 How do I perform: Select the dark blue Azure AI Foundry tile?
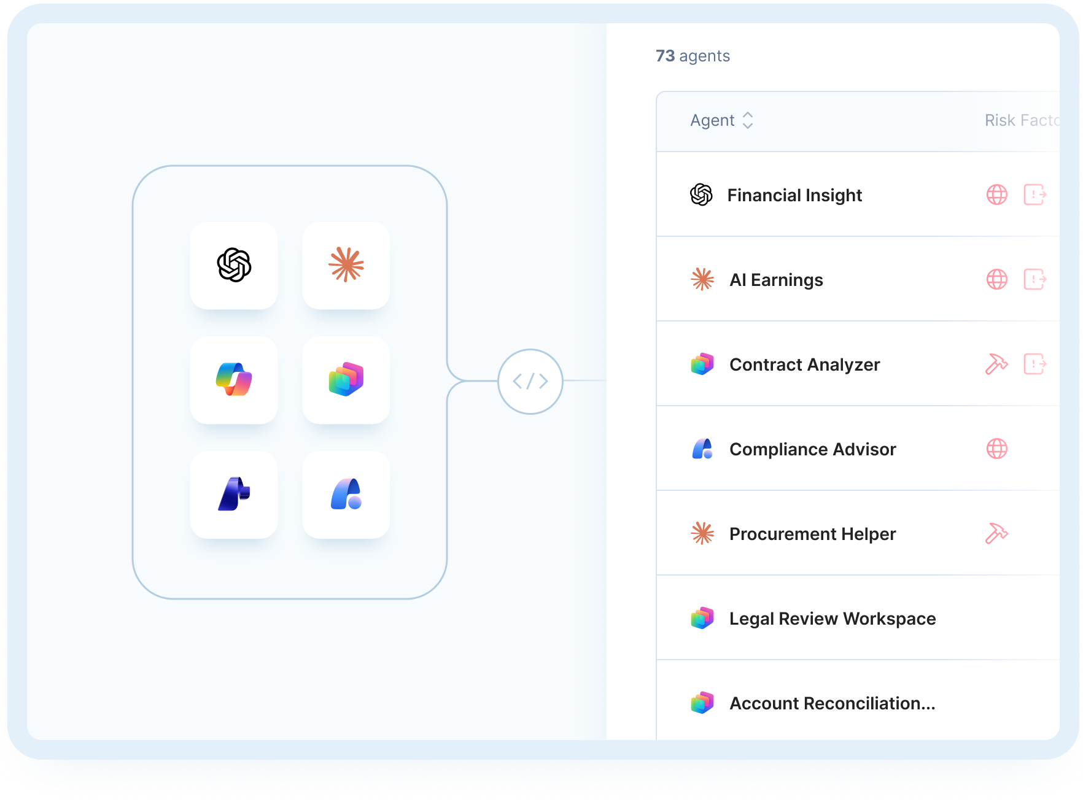[234, 495]
